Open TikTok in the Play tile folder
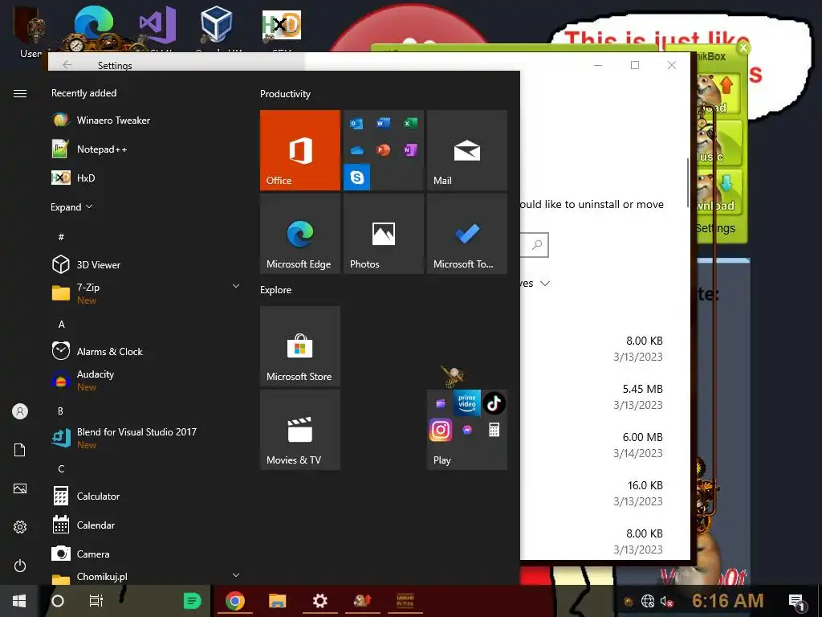The width and height of the screenshot is (822, 617). [494, 403]
